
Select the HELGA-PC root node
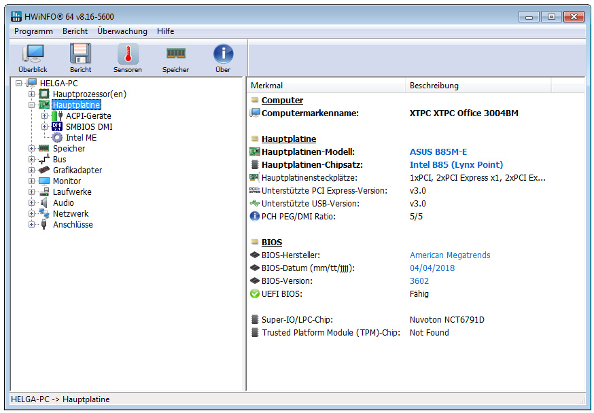[x=59, y=83]
